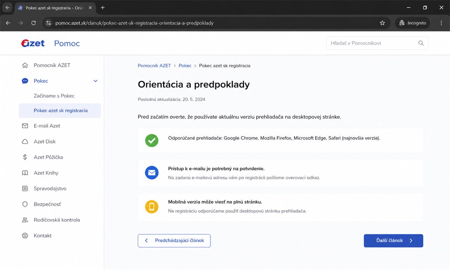
Task: Click the E-mail Azet envelope icon
Action: pyautogui.click(x=25, y=126)
